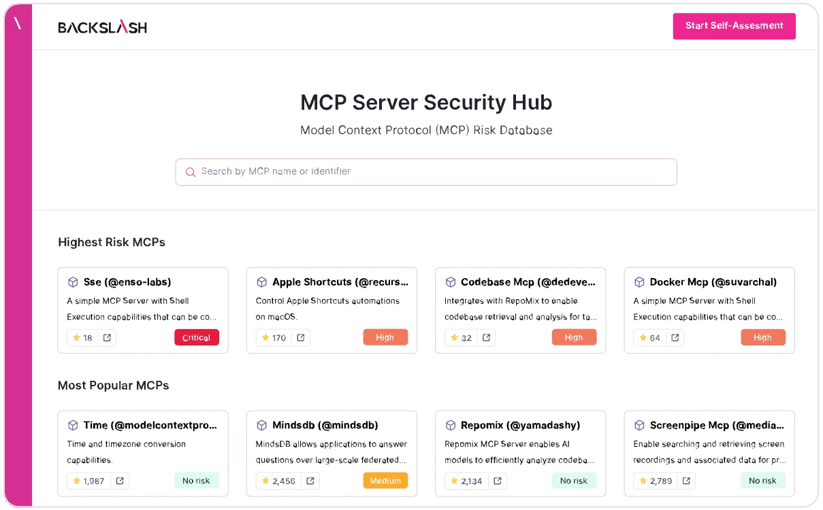Click the star rating 1,987 on Time card
823x510 pixels.
click(x=88, y=481)
